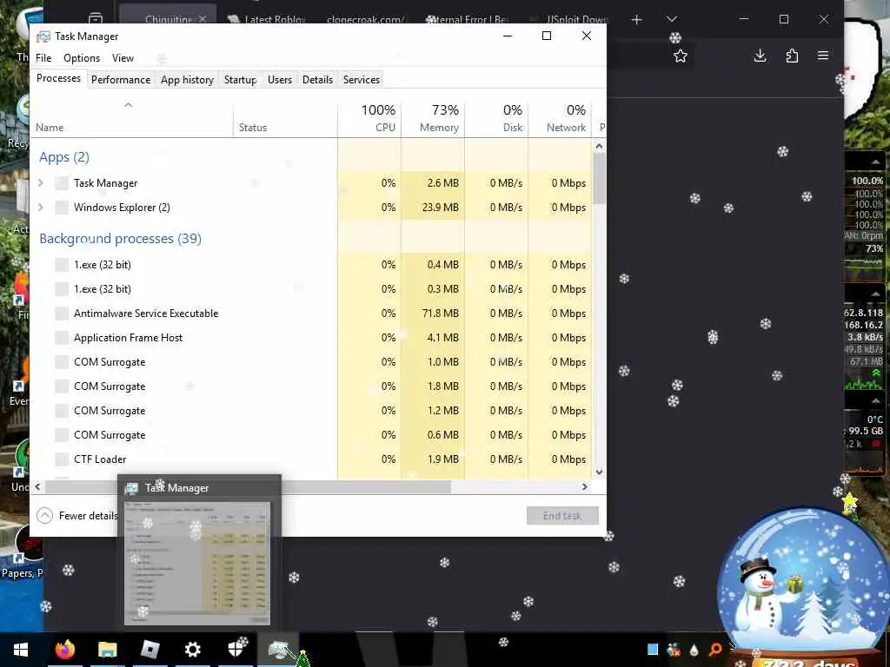The height and width of the screenshot is (667, 890).
Task: Switch to the Startup tab
Action: click(x=240, y=79)
